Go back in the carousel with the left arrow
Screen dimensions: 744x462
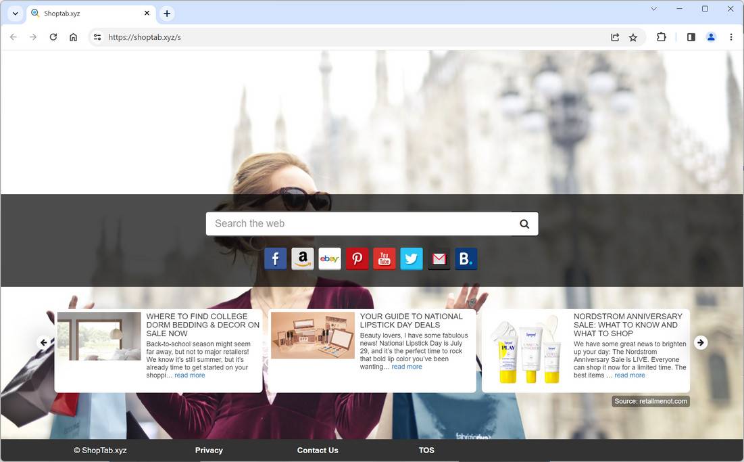(43, 342)
